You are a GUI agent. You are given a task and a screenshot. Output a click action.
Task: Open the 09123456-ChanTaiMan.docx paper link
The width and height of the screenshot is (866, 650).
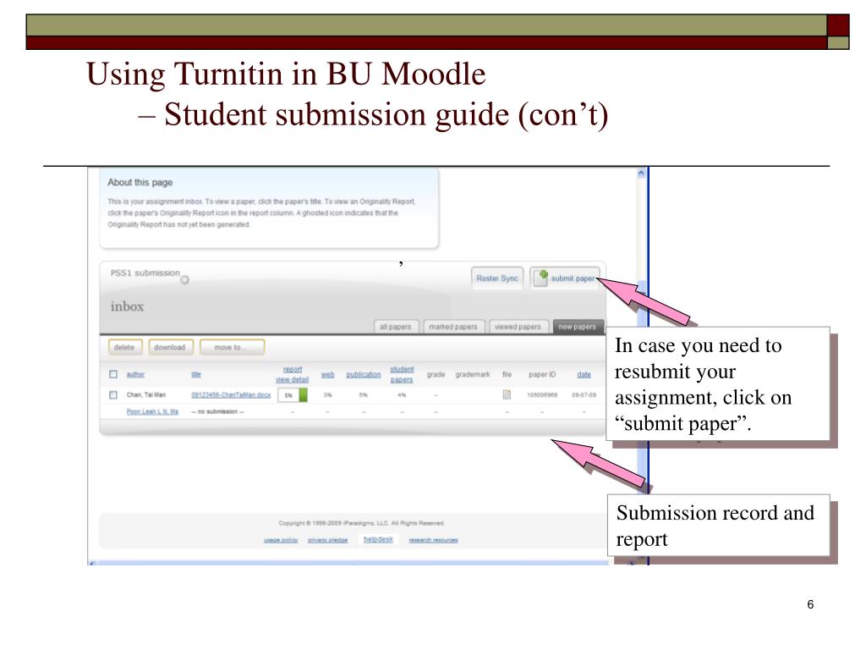click(x=231, y=394)
